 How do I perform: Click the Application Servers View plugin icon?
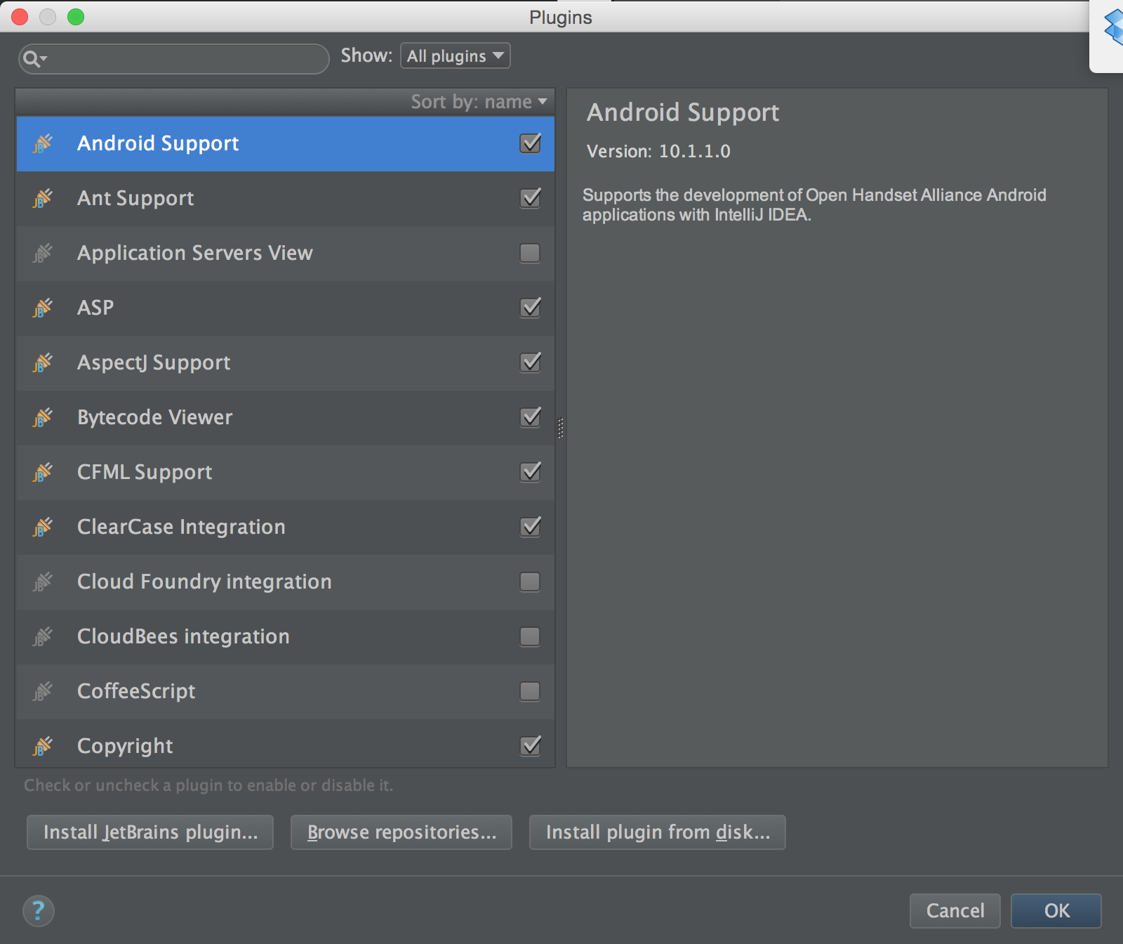click(x=43, y=253)
